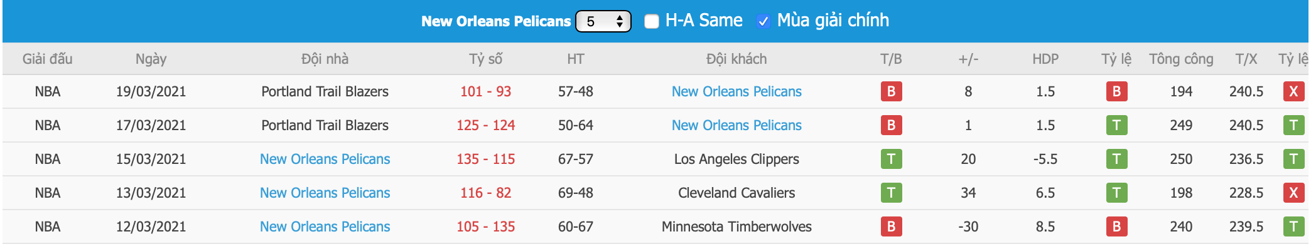Open the New Orleans Pelicans link for 19/03/2021
Image resolution: width=1311 pixels, height=249 pixels.
click(x=736, y=91)
